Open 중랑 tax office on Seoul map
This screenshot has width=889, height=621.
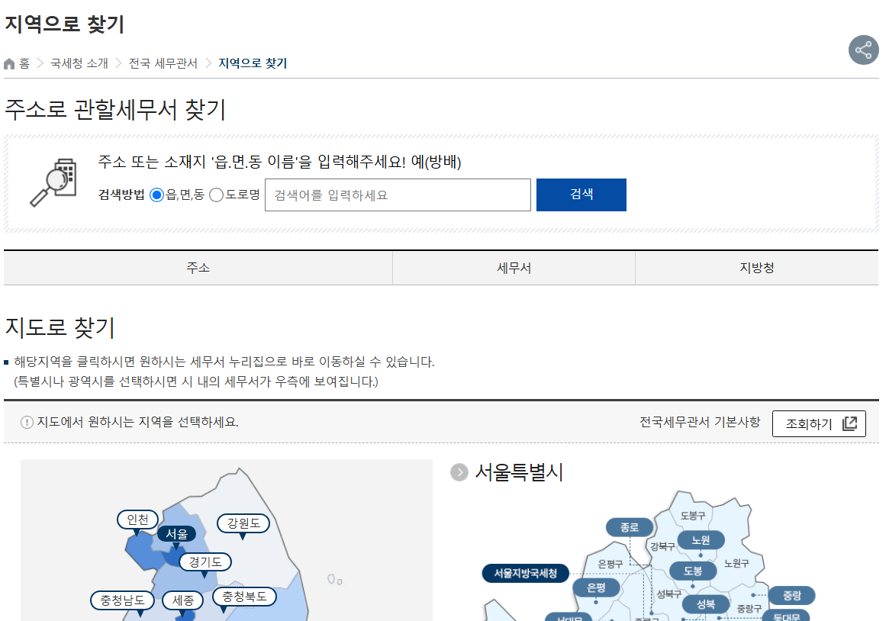(792, 595)
